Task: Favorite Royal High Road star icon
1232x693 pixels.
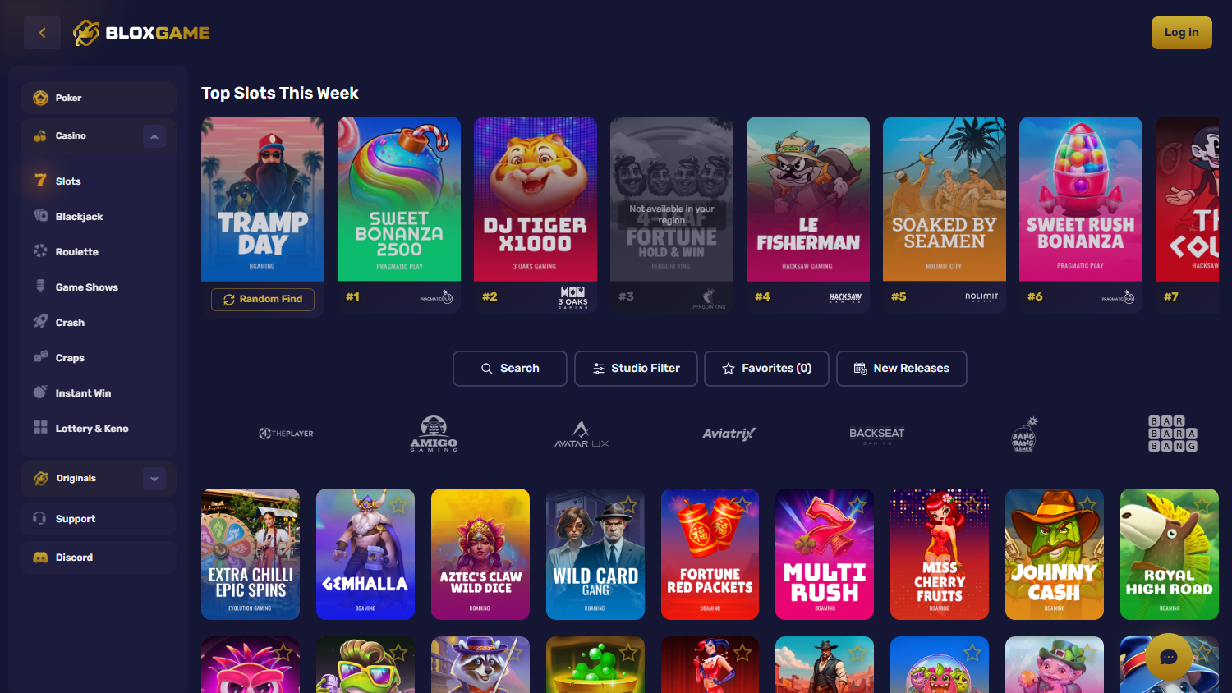Action: [x=1202, y=505]
